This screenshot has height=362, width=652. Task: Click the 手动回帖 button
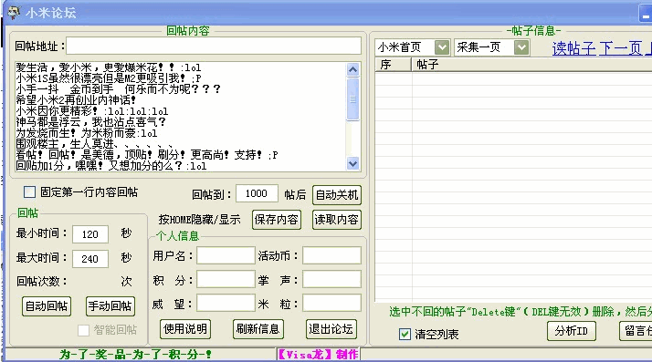point(110,306)
